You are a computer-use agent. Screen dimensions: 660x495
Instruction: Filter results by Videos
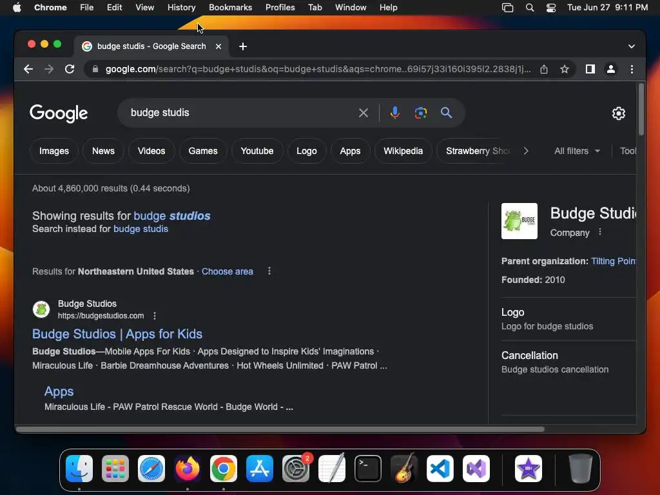[151, 151]
